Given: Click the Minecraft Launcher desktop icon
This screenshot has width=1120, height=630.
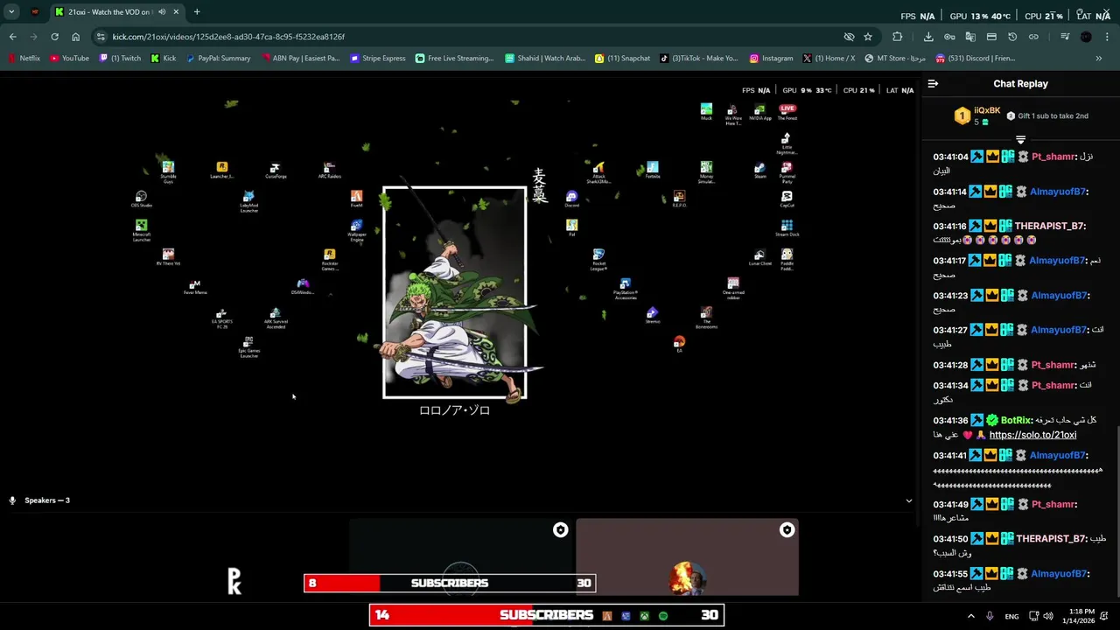Looking at the screenshot, I should (141, 230).
